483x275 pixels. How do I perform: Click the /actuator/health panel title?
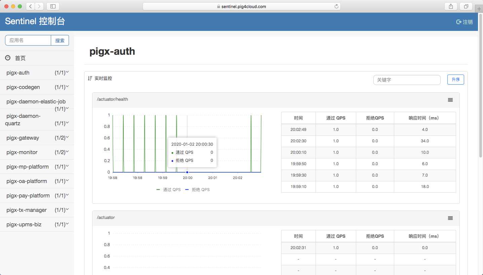coord(112,99)
